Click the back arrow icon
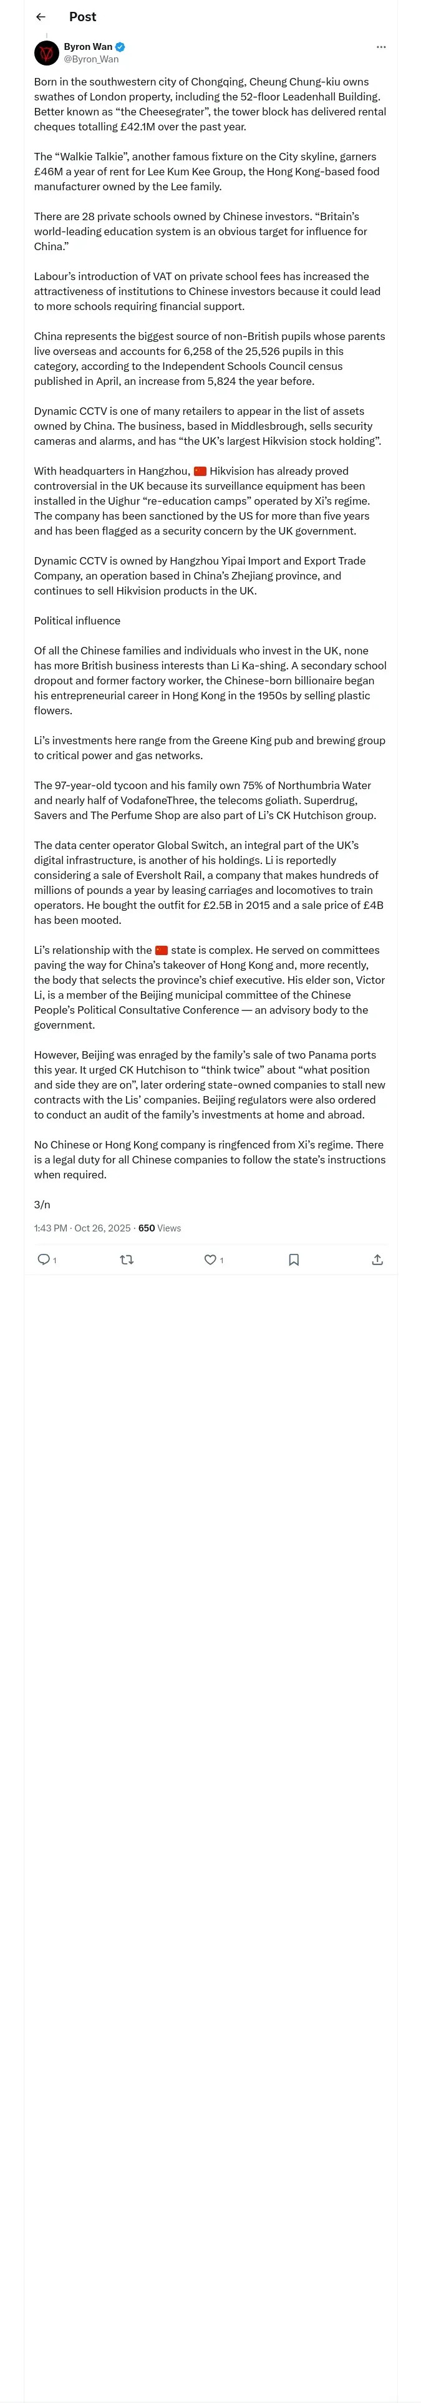Viewport: 421px width, 2403px height. (41, 17)
